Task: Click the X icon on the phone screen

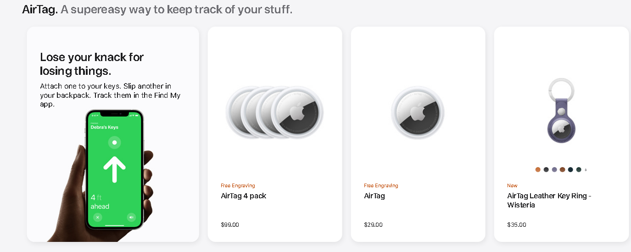Action: pyautogui.click(x=98, y=217)
